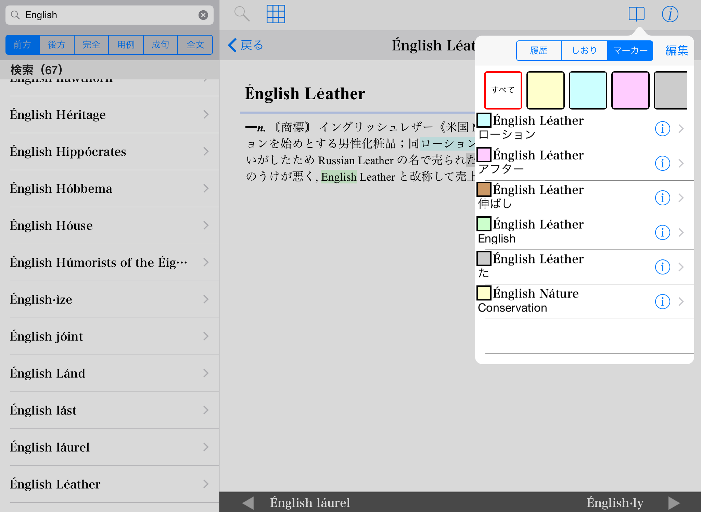Screen dimensions: 701x512
Task: Switch search mode to 全文
Action: [x=195, y=45]
